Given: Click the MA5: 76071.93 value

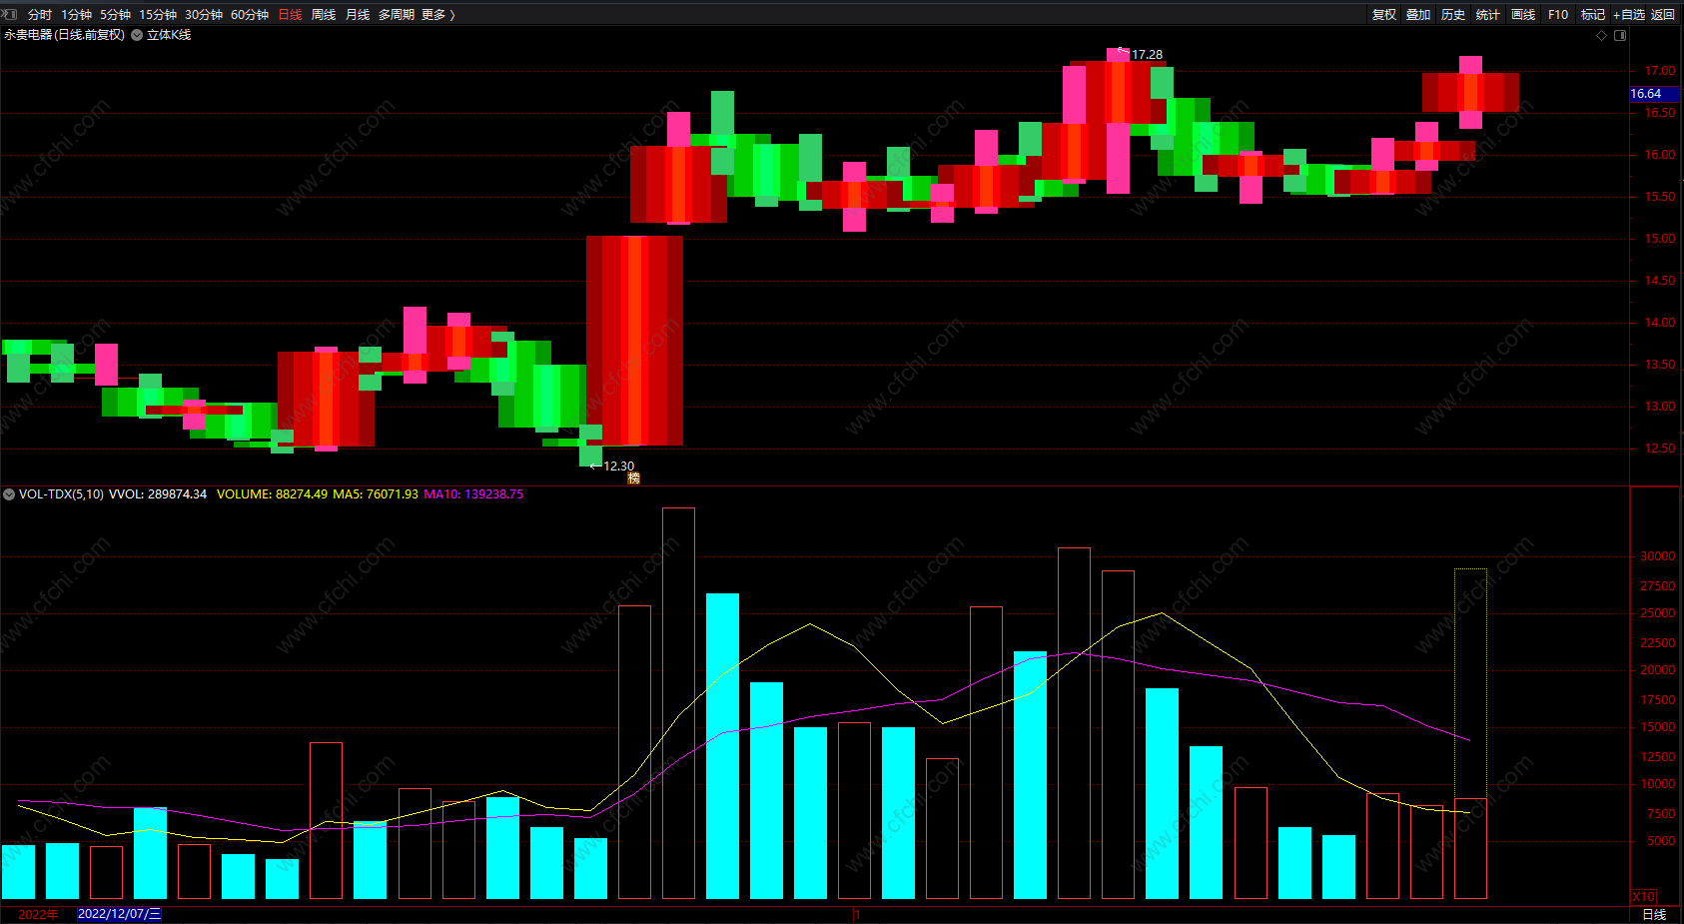Looking at the screenshot, I should 376,494.
